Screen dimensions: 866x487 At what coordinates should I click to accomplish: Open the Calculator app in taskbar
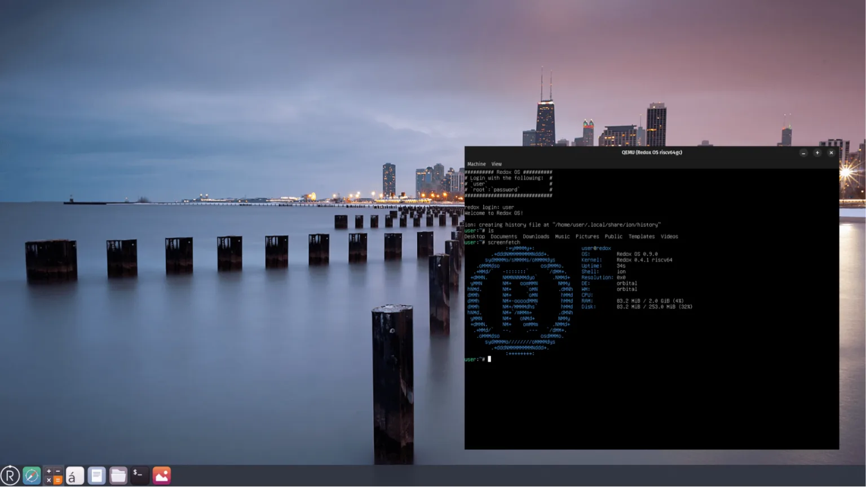54,476
